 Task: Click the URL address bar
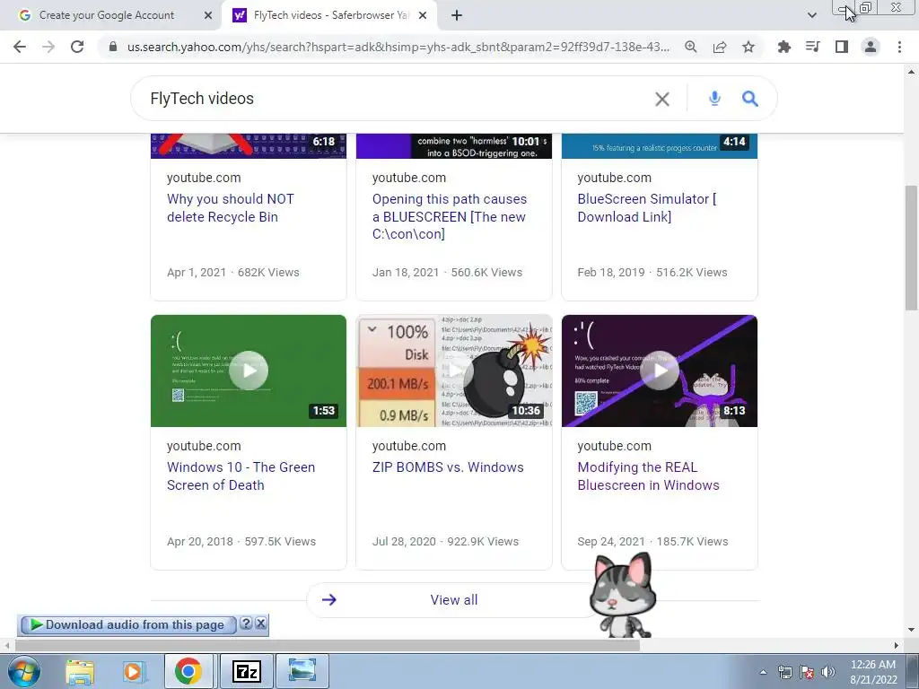(x=398, y=47)
